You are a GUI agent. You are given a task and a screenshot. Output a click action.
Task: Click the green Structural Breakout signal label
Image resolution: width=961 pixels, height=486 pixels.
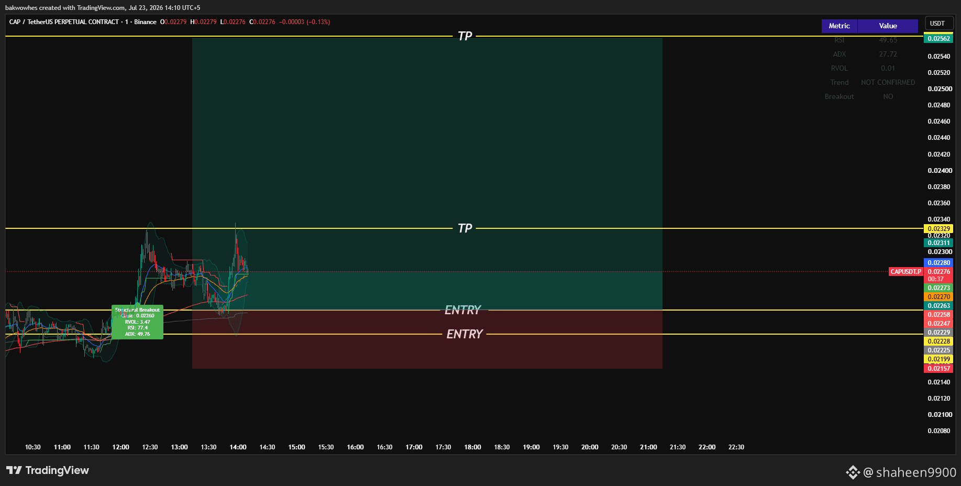[137, 322]
